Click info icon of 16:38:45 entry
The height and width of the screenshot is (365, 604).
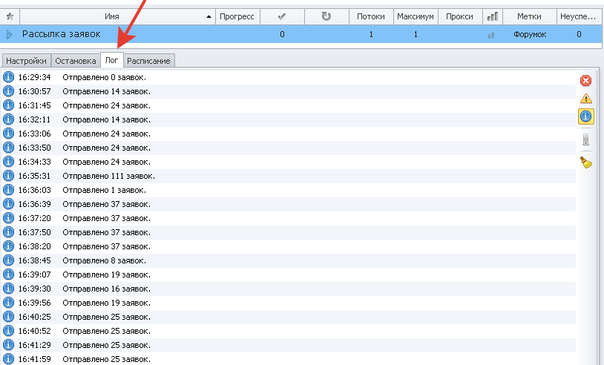(8, 260)
